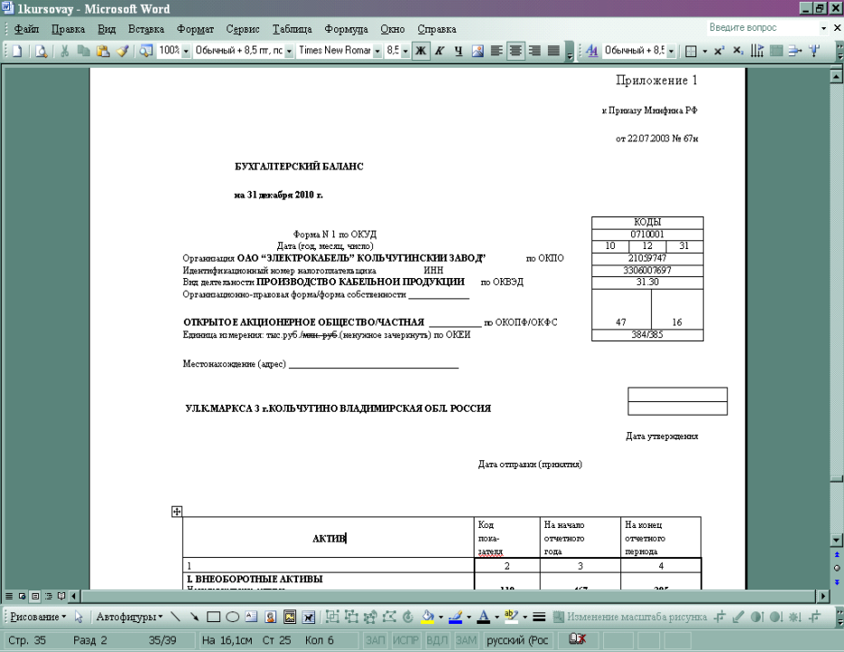Align text left

tap(496, 51)
